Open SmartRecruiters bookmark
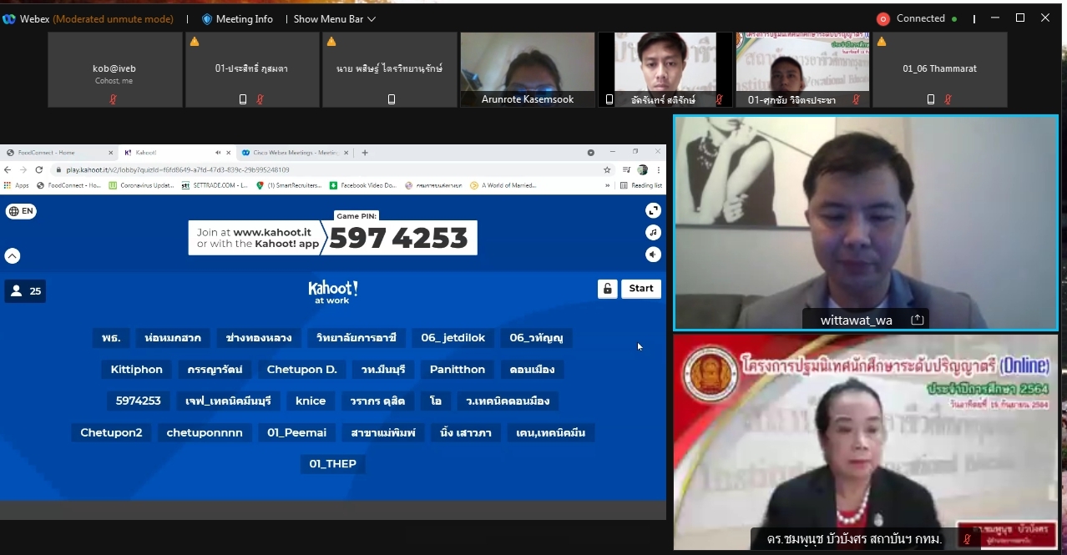Viewport: 1067px width, 555px height. click(x=290, y=185)
